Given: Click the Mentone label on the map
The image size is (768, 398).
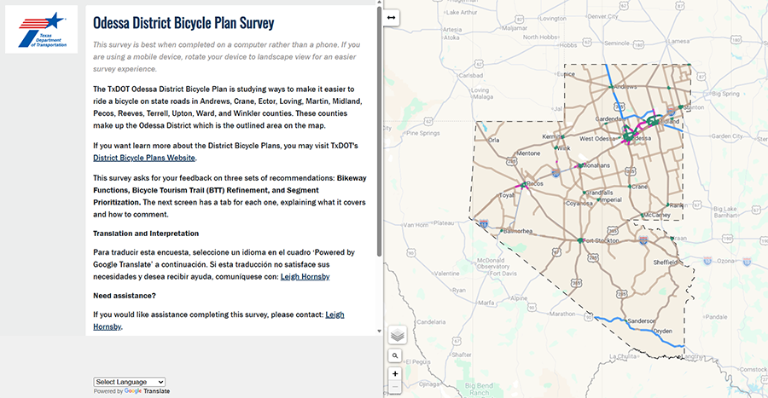Looking at the screenshot, I should click(x=528, y=153).
